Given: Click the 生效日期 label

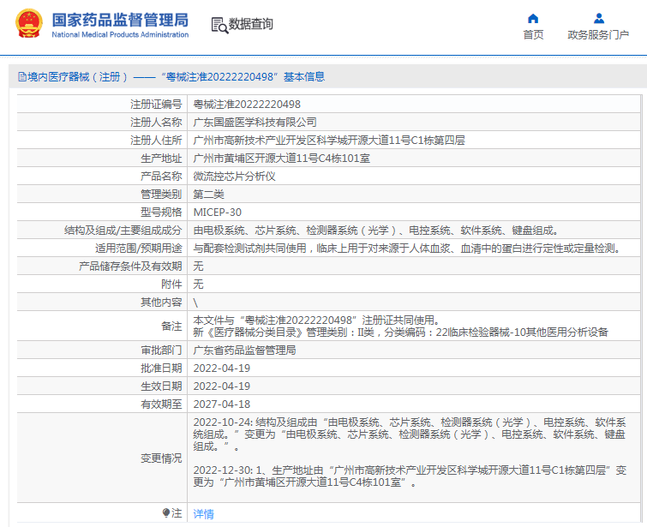Looking at the screenshot, I should pos(161,386).
